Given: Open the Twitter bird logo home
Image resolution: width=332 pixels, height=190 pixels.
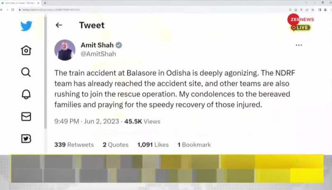Looking at the screenshot, I should coord(26,26).
